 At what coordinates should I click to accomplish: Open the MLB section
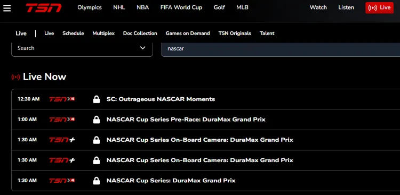pyautogui.click(x=242, y=7)
